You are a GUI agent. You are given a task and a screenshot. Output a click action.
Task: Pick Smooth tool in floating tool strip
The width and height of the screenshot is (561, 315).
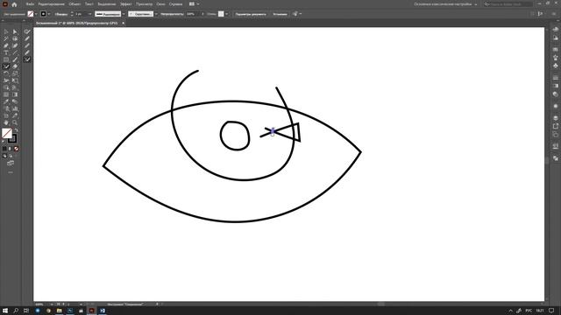[27, 45]
